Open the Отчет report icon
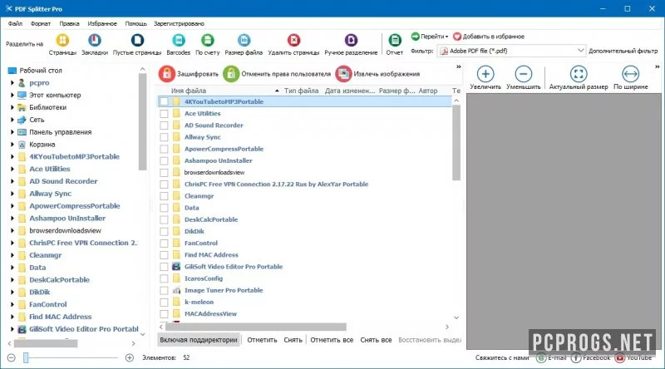This screenshot has height=369, width=665. 395,40
